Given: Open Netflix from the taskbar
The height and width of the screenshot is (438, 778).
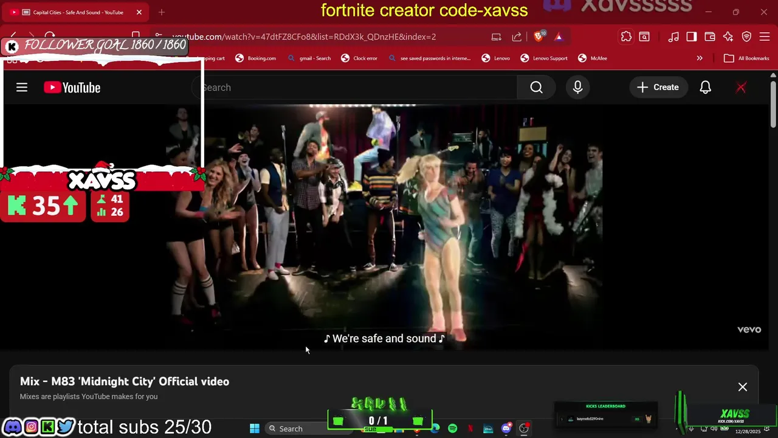Looking at the screenshot, I should [x=470, y=429].
